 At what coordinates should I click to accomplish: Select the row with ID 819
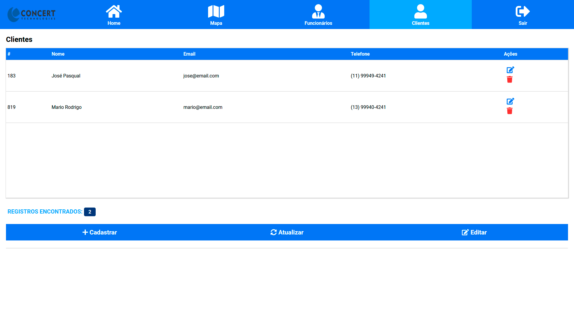(11, 107)
